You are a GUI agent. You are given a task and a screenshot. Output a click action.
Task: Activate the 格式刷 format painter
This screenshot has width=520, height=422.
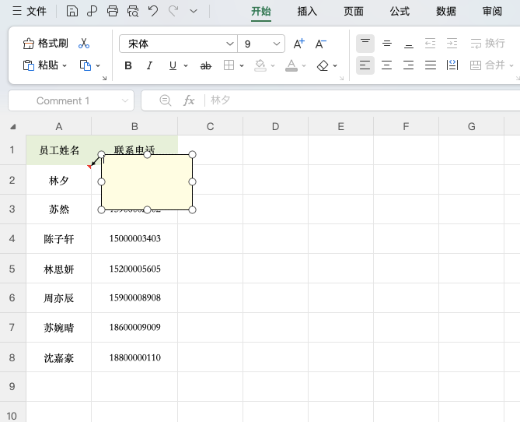[x=45, y=43]
